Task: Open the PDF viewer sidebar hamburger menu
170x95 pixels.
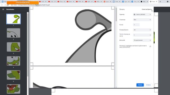Action: click(x=3, y=9)
